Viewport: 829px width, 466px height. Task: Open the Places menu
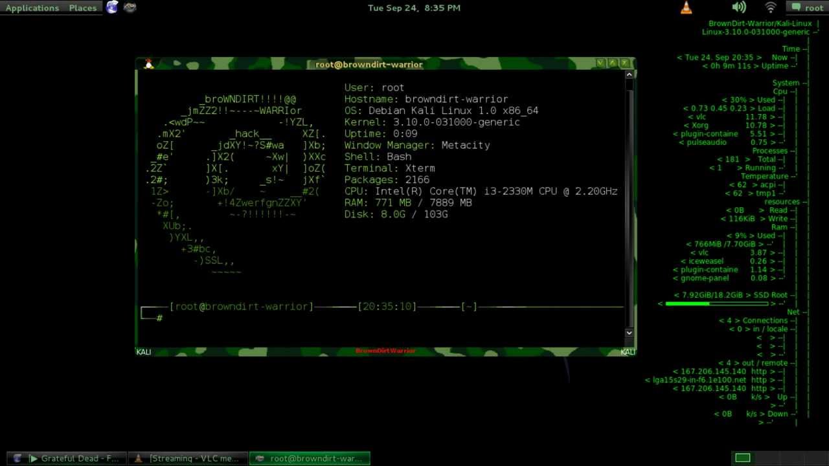coord(83,8)
